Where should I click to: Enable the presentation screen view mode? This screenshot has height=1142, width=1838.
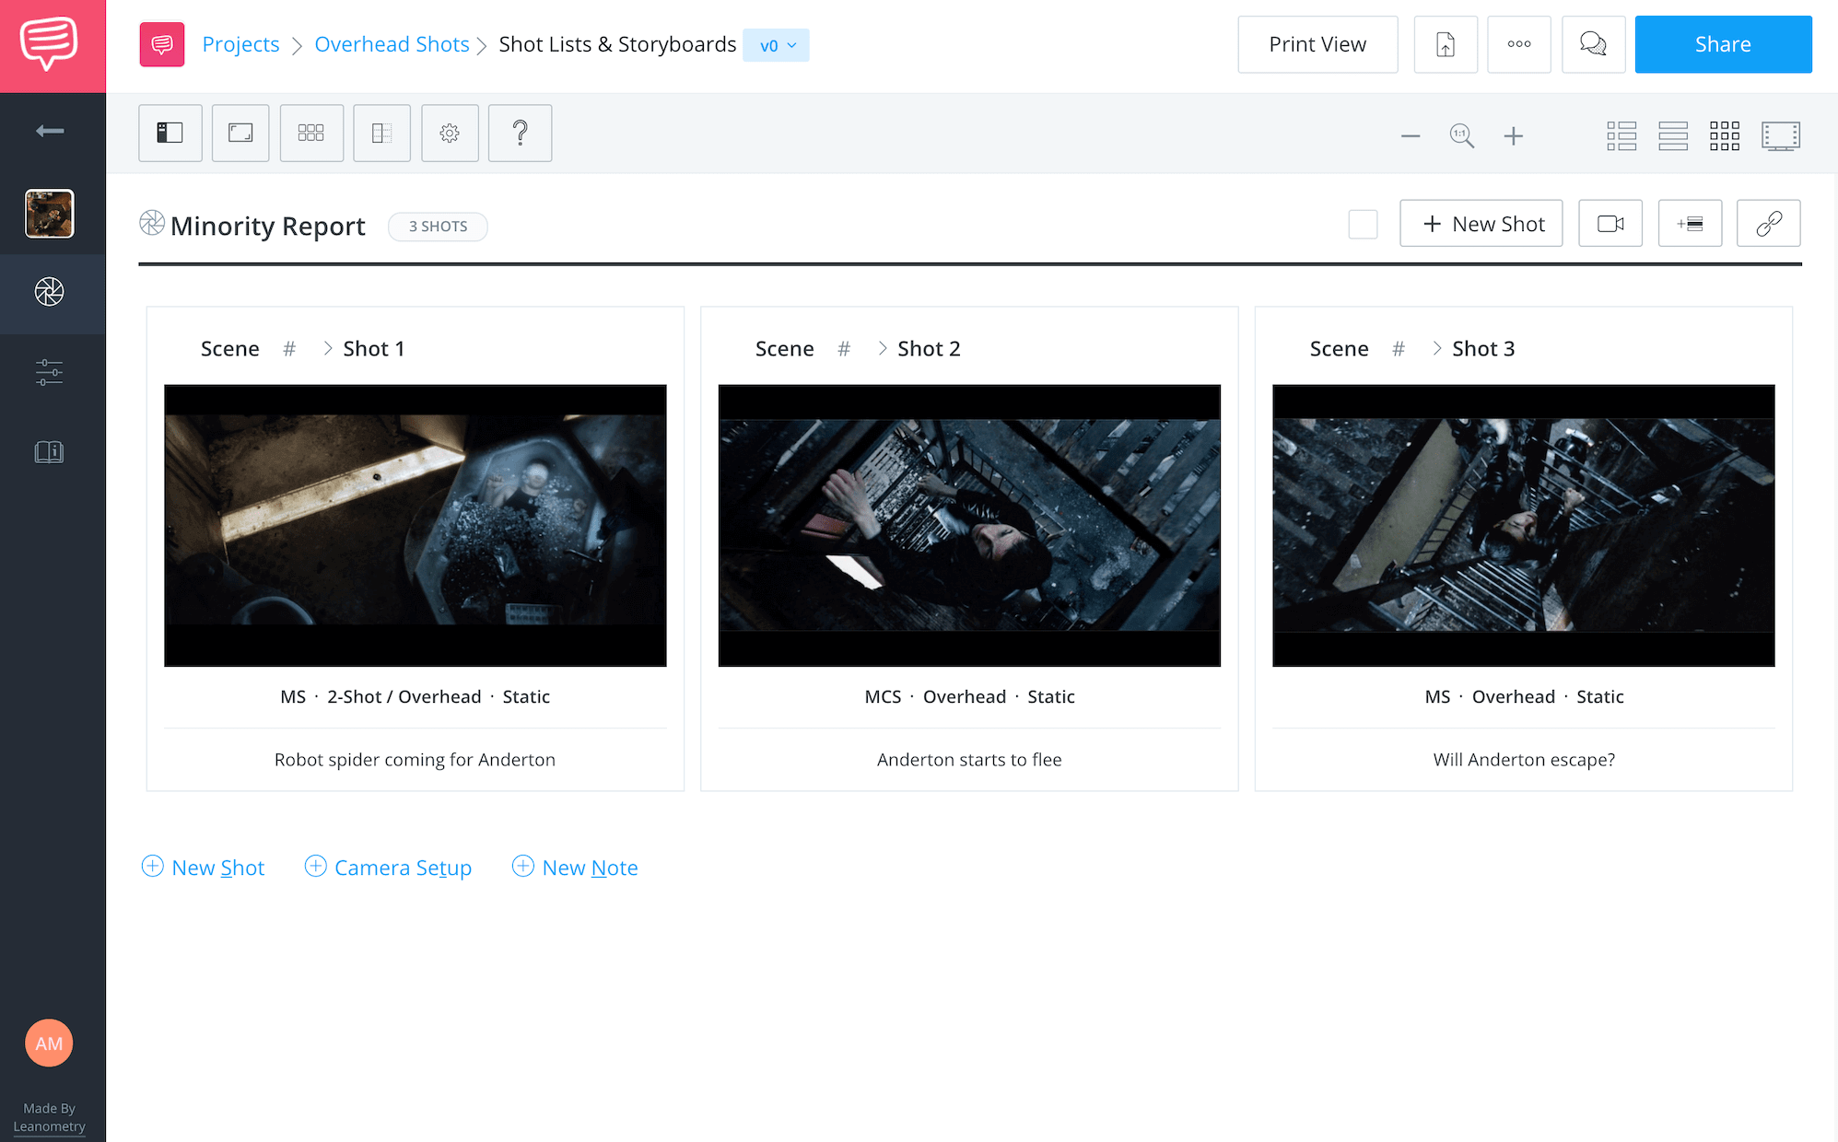[x=1780, y=135]
